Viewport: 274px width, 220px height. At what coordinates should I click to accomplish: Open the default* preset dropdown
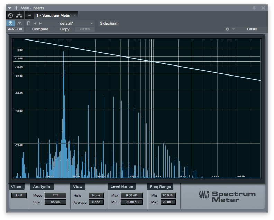coord(92,23)
